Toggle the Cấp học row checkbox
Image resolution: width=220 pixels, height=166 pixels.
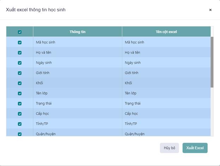20,114
